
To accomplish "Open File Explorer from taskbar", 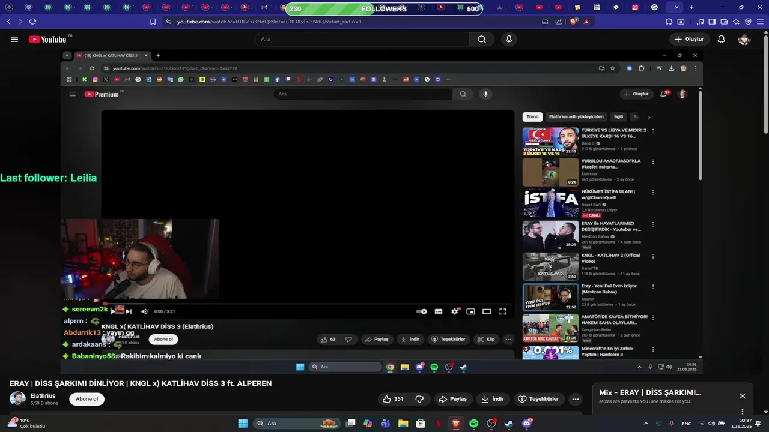I will coord(403,424).
